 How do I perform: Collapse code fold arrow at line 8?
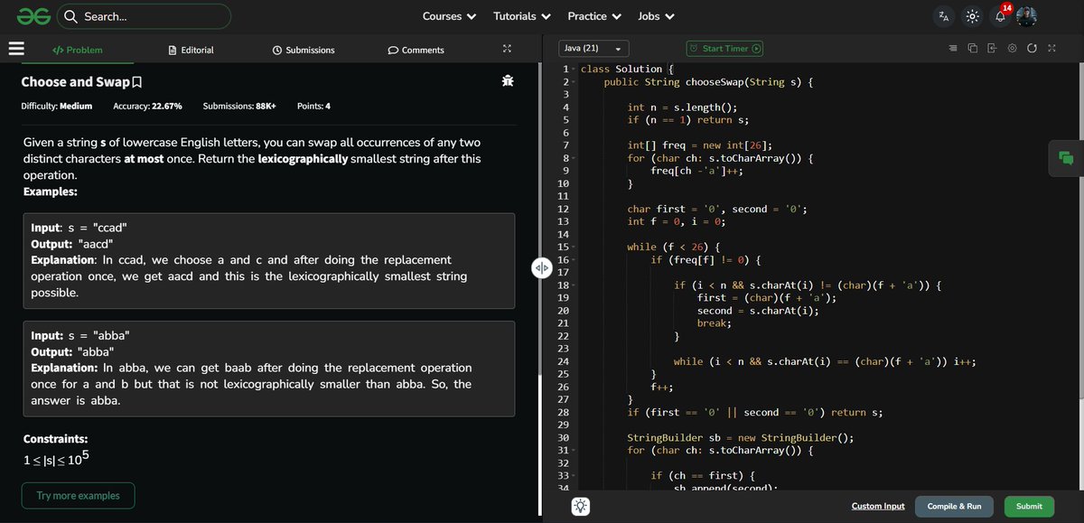574,158
